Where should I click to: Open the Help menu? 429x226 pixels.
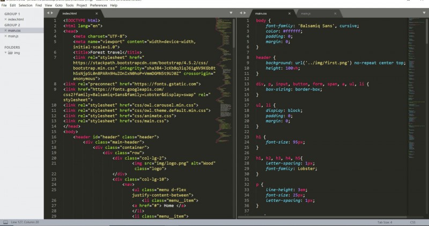114,5
